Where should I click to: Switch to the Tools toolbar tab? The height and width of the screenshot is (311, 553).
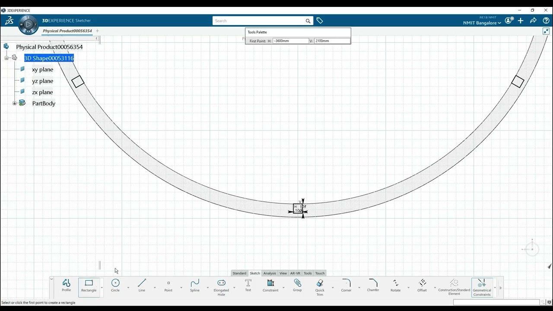coord(308,273)
